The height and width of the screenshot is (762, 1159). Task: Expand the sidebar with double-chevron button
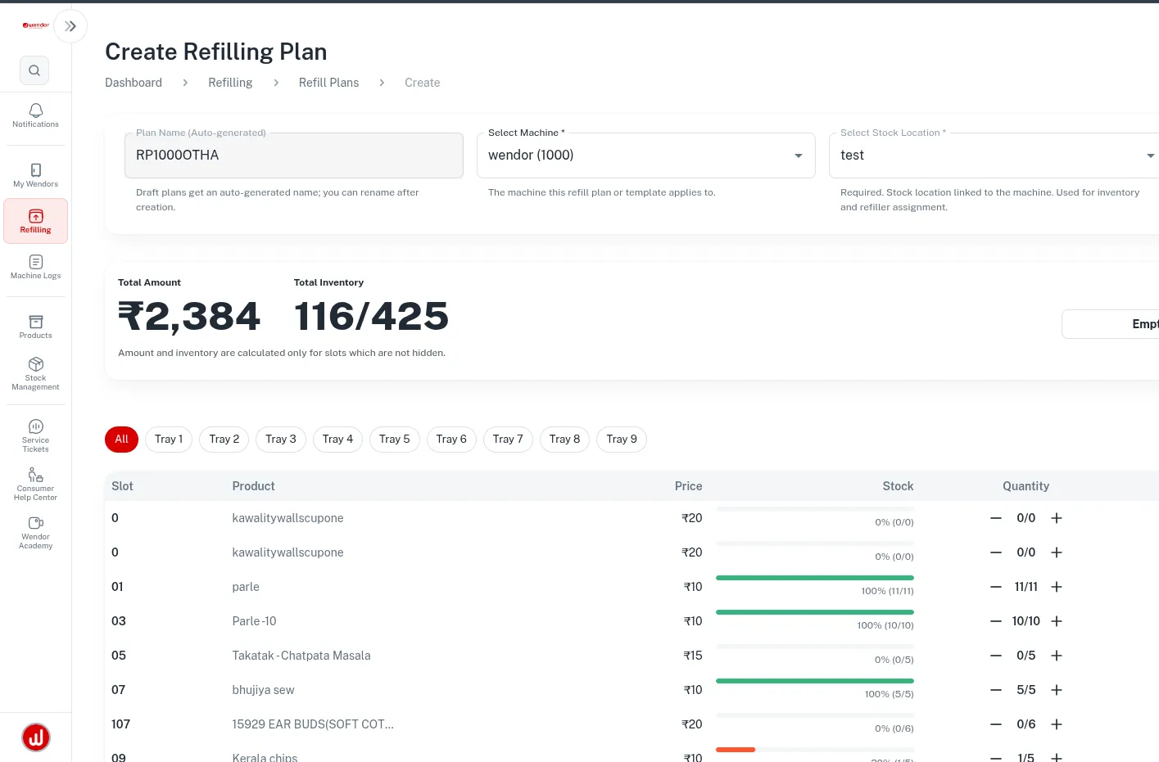click(x=70, y=26)
